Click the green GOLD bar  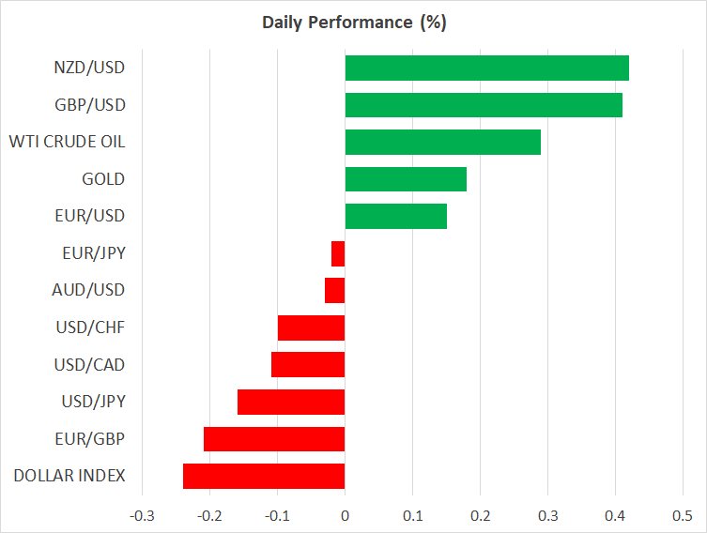pos(406,179)
